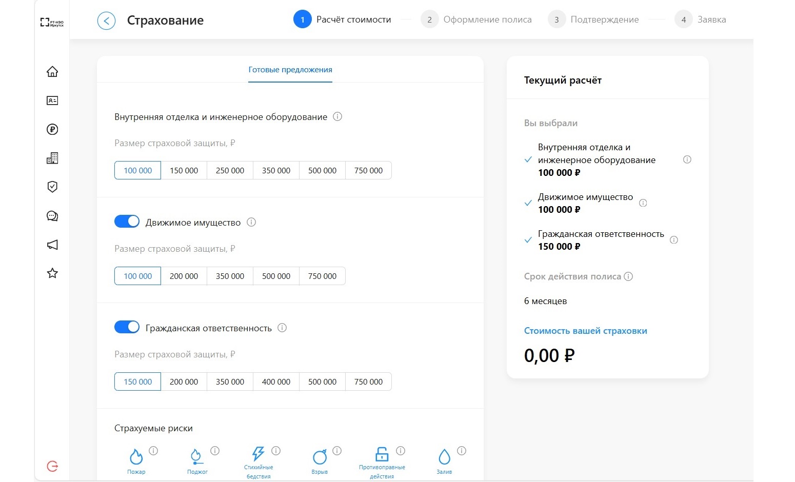Open the megaphone announcements icon in sidebar

click(52, 245)
